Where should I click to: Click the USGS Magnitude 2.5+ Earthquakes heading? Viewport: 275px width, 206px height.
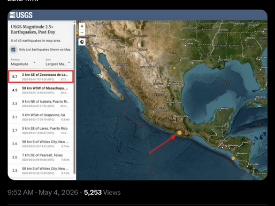(33, 29)
